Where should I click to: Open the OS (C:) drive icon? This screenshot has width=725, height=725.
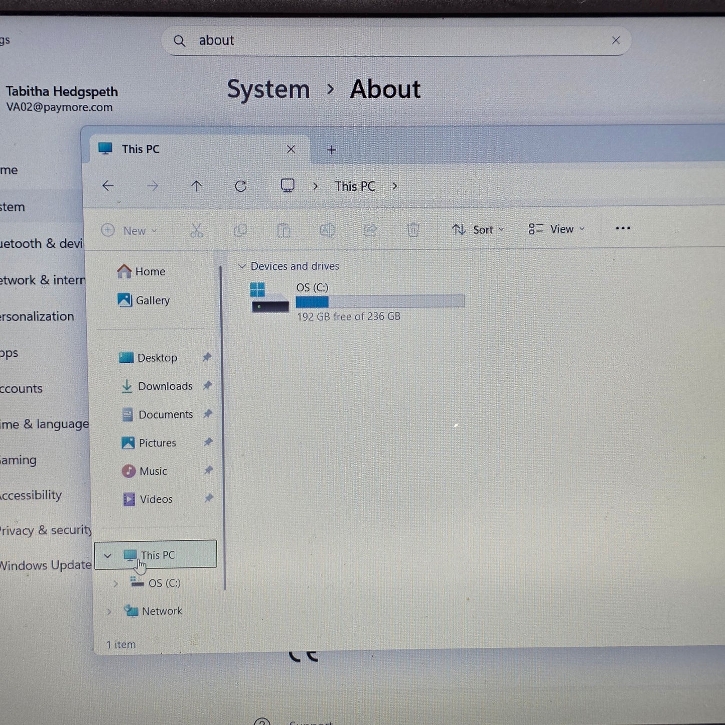(270, 297)
